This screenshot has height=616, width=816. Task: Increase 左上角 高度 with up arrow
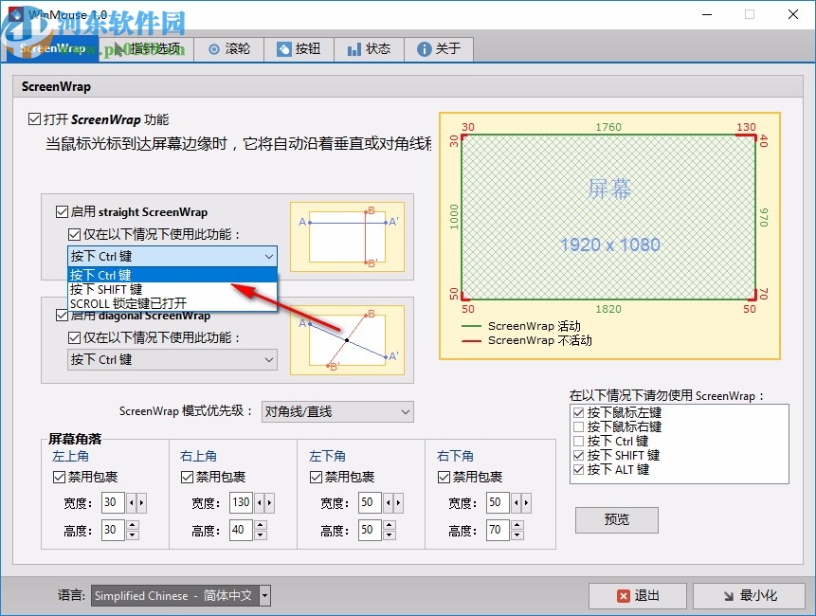point(132,525)
